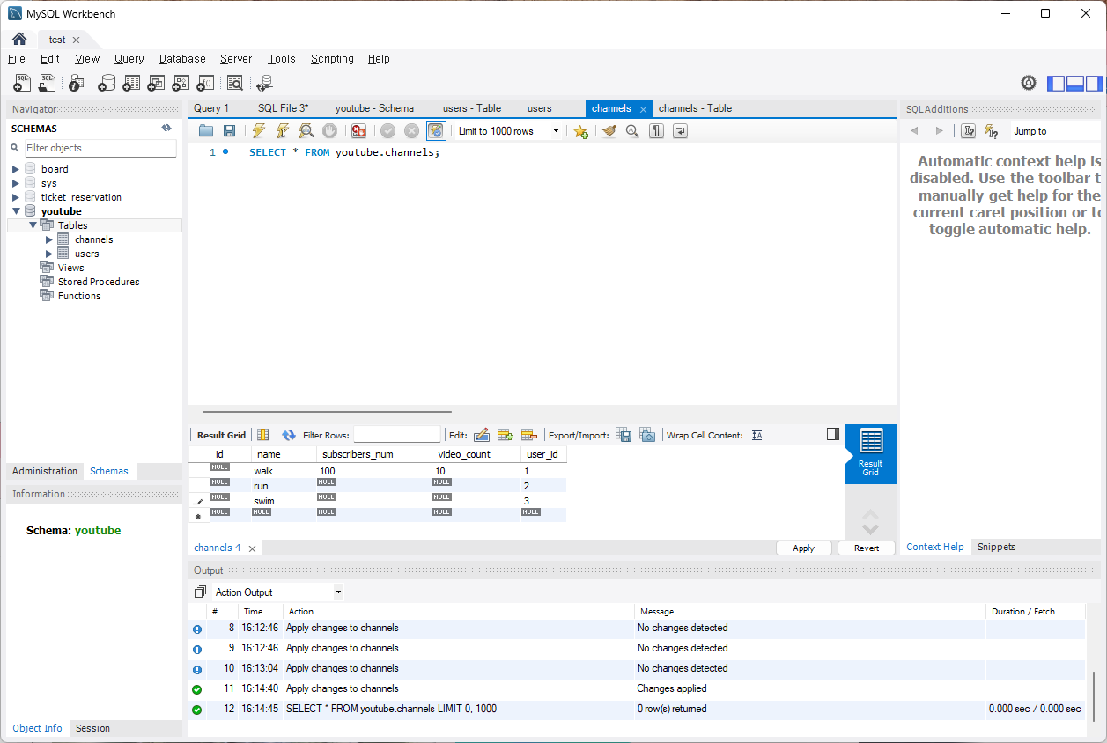
Task: Open the Limit to 1000 rows dropdown
Action: pos(556,131)
